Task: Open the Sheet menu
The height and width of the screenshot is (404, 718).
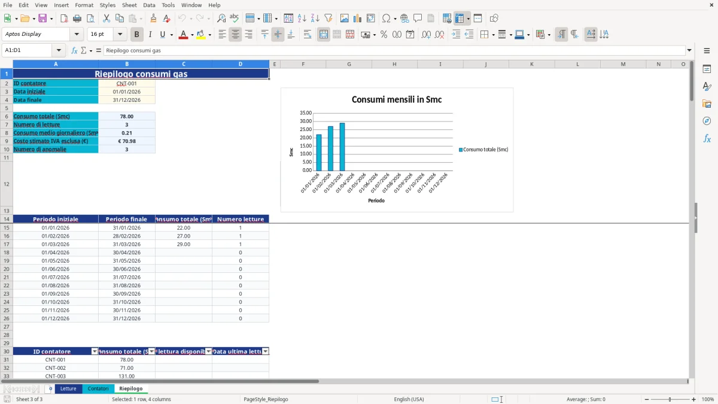Action: (x=129, y=5)
